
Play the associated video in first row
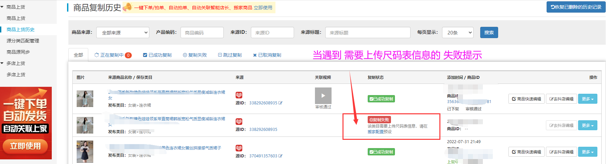323,96
